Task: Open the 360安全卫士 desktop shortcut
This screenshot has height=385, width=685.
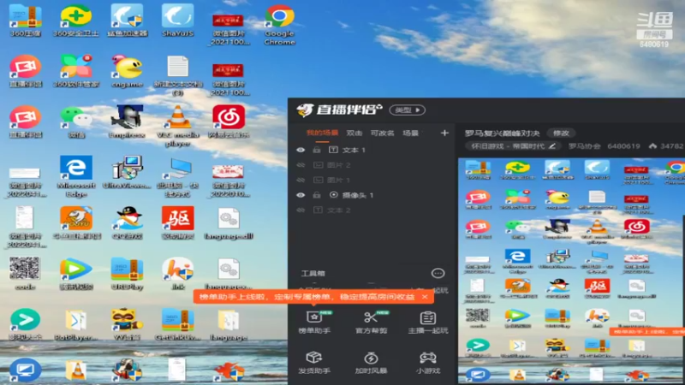Action: 76,21
